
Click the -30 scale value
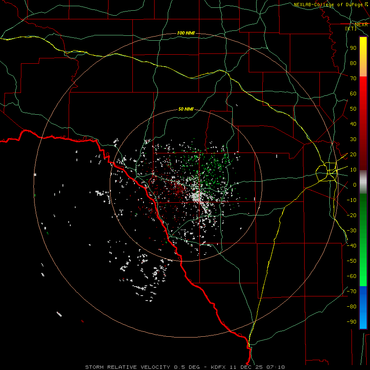[351, 231]
